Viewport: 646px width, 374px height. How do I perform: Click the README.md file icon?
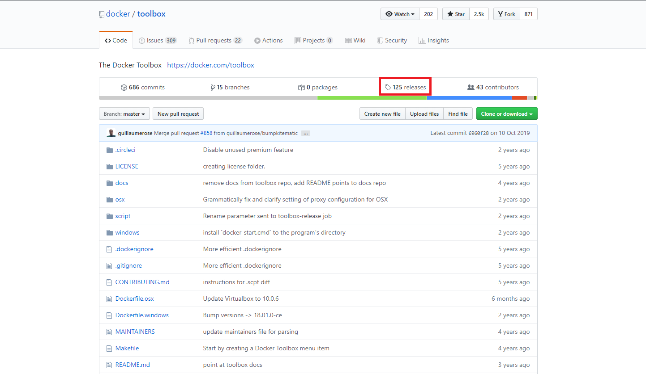109,365
